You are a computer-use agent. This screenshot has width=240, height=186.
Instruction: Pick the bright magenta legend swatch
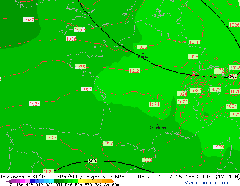tap(22, 181)
